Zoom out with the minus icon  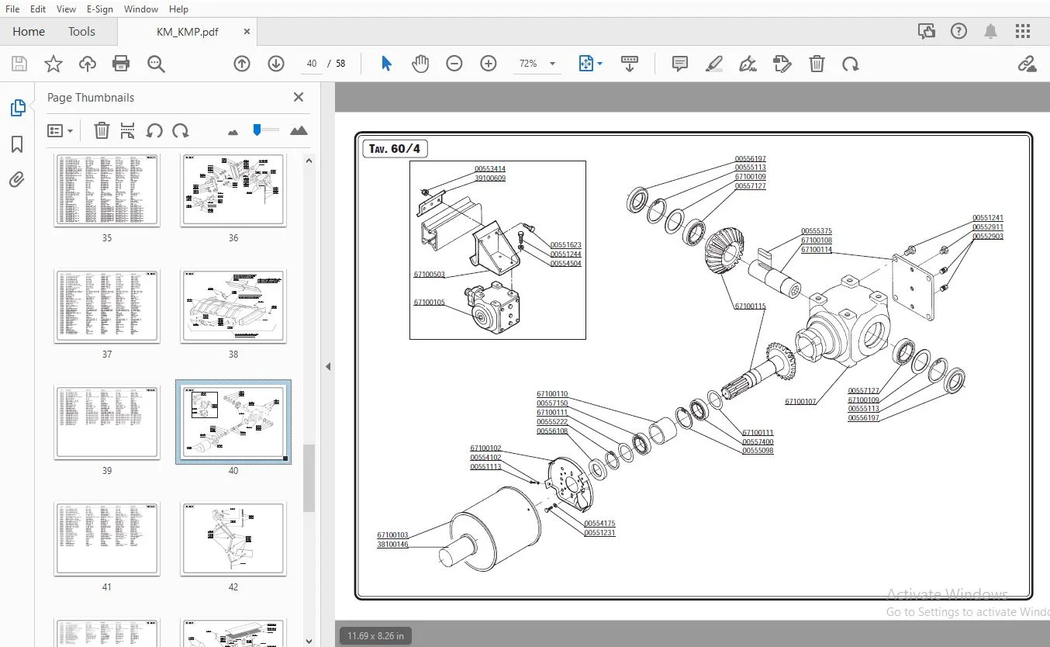tap(454, 64)
